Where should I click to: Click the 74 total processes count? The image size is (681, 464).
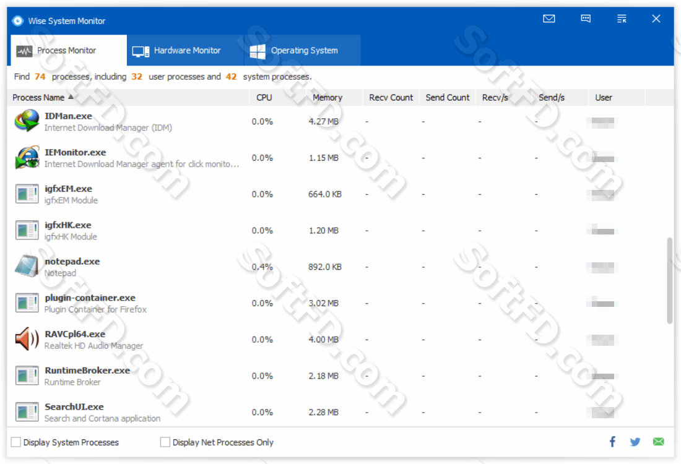point(40,77)
